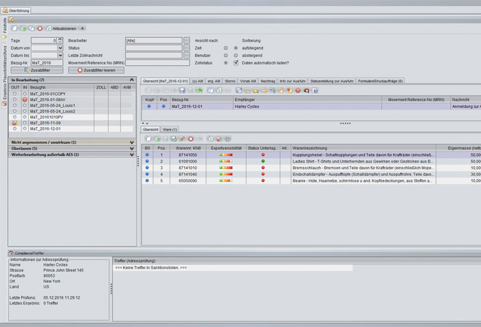Click the add-with-green-plus icon in top toolbar

click(x=23, y=28)
